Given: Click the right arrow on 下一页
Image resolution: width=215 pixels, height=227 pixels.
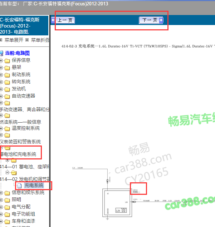Looking at the screenshot, I should [161, 20].
